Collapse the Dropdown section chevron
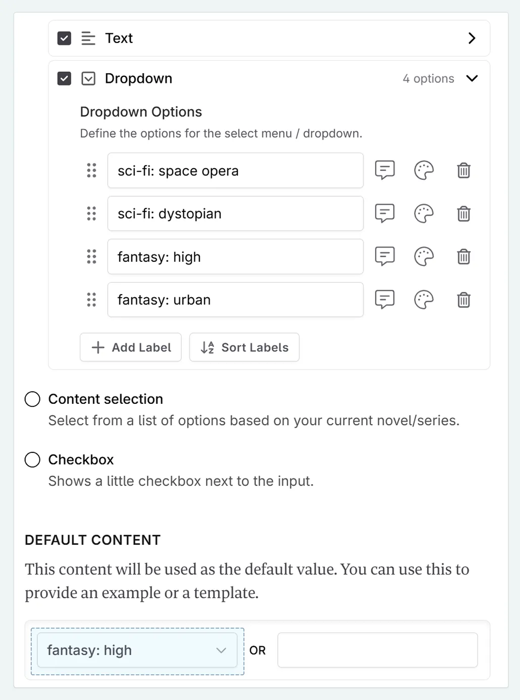520x700 pixels. 472,78
